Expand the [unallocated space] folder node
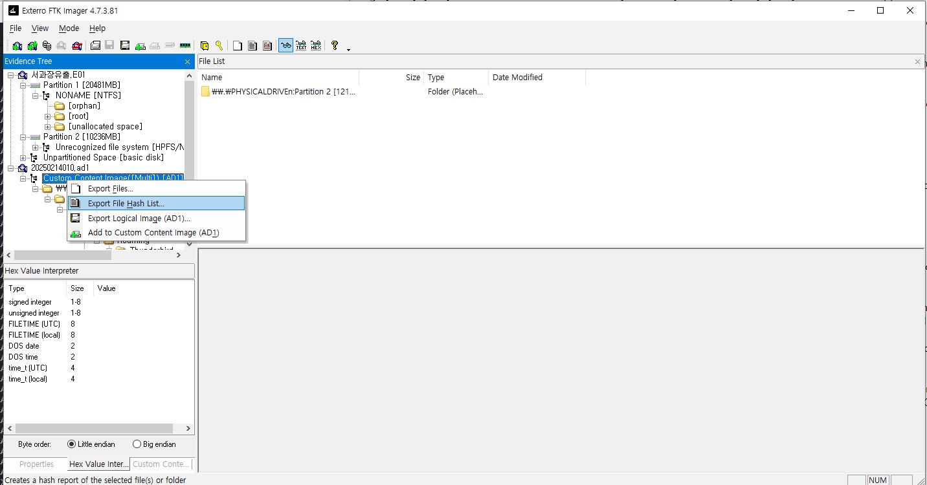 click(x=48, y=127)
